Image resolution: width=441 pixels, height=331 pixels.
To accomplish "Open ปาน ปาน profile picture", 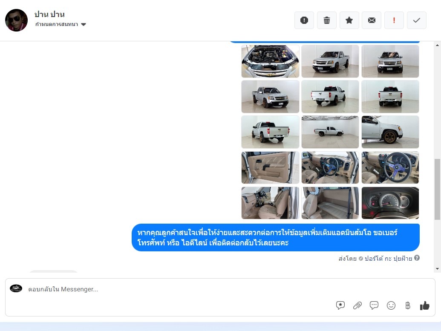I will tap(16, 20).
